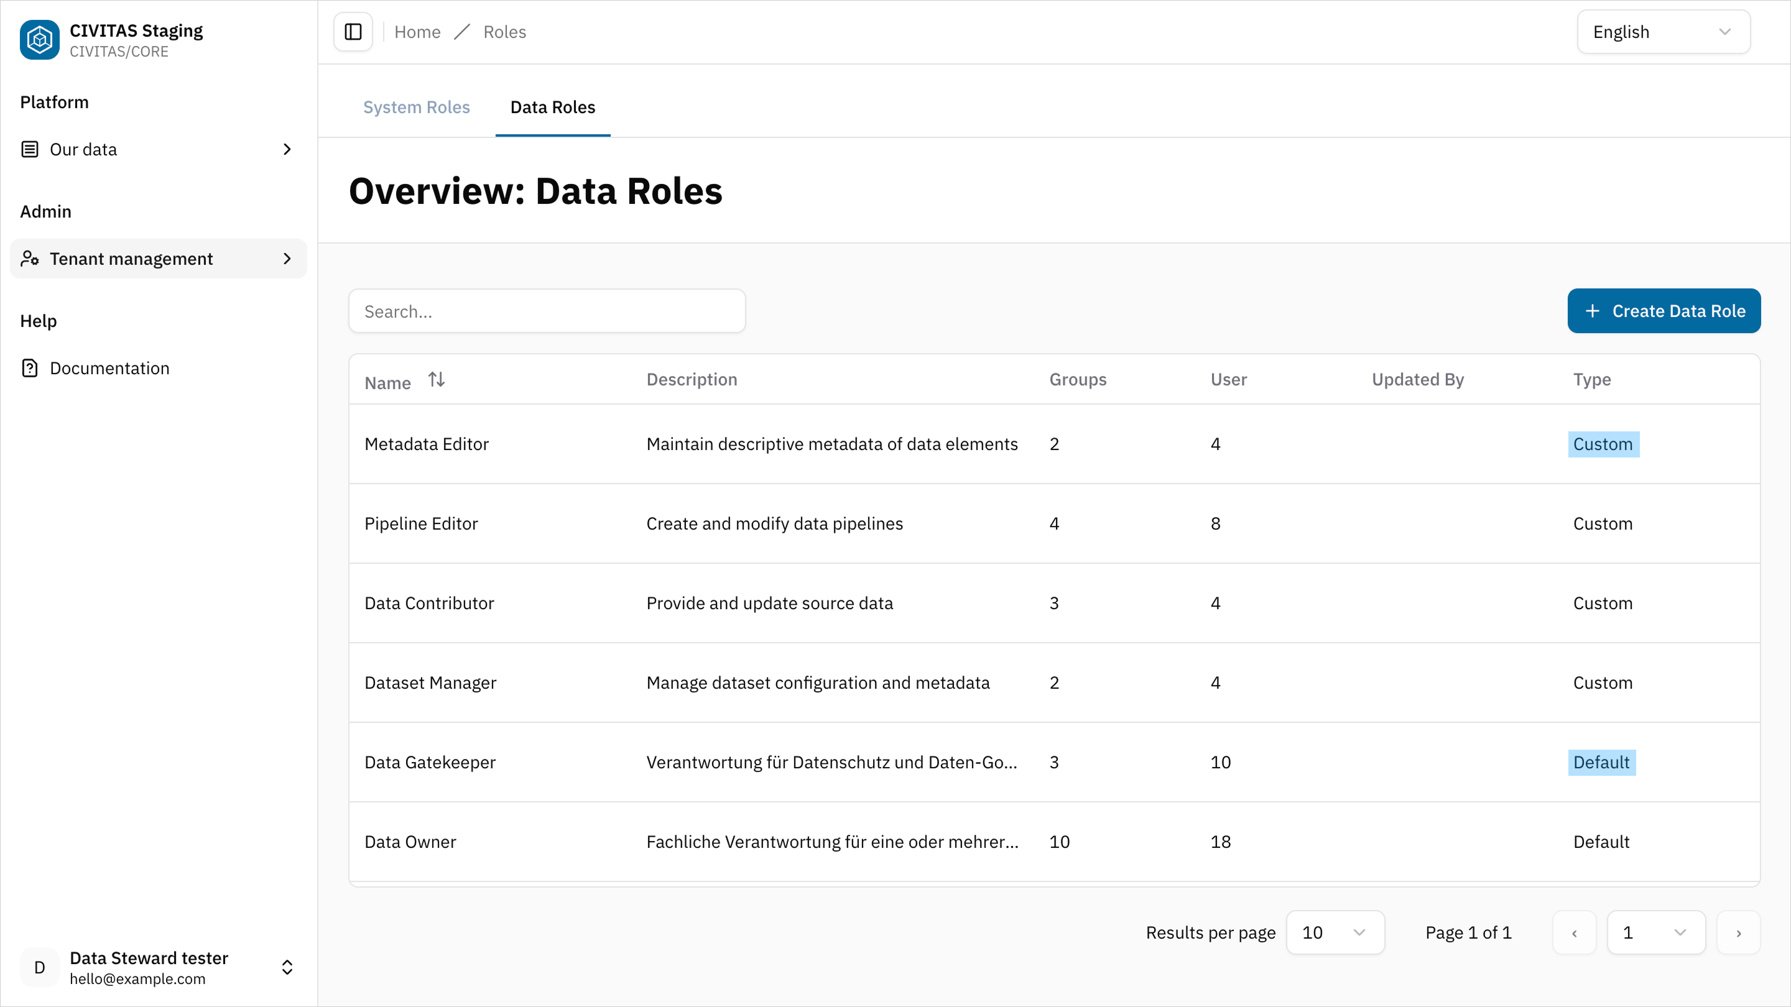
Task: Collapse the sidebar using the panel icon
Action: pyautogui.click(x=353, y=31)
